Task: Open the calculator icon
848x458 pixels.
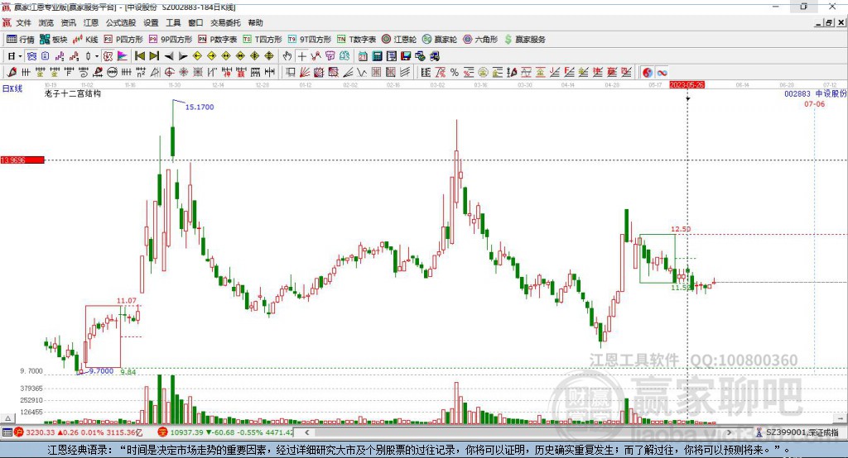Action: coord(377,56)
